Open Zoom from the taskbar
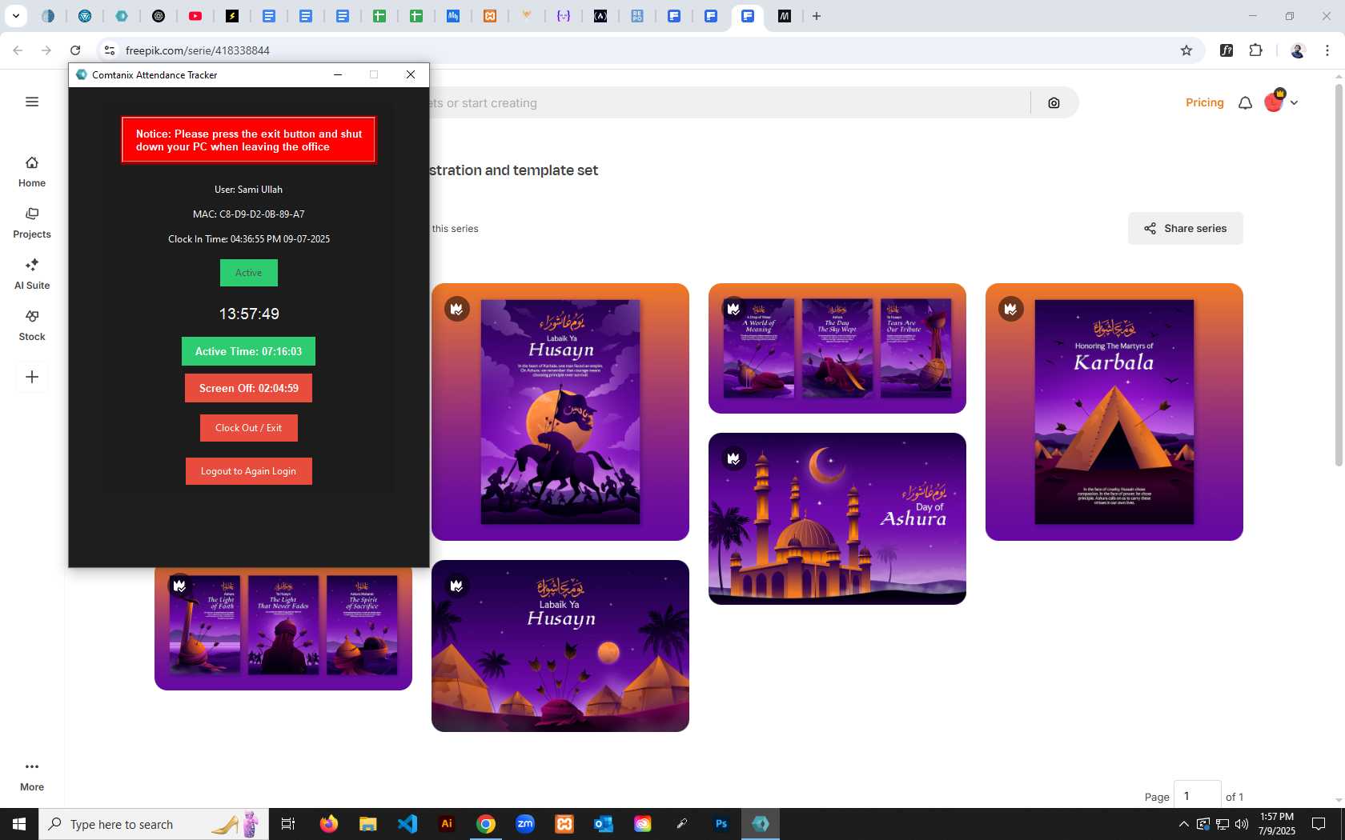The width and height of the screenshot is (1345, 840). (525, 824)
